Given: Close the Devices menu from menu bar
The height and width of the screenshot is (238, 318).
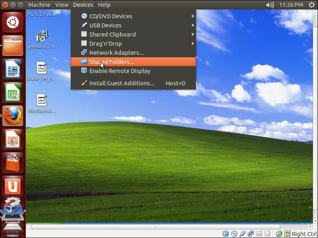Looking at the screenshot, I should pos(83,5).
